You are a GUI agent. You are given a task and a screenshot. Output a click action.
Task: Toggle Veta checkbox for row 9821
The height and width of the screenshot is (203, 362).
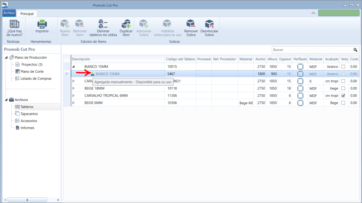[343, 81]
